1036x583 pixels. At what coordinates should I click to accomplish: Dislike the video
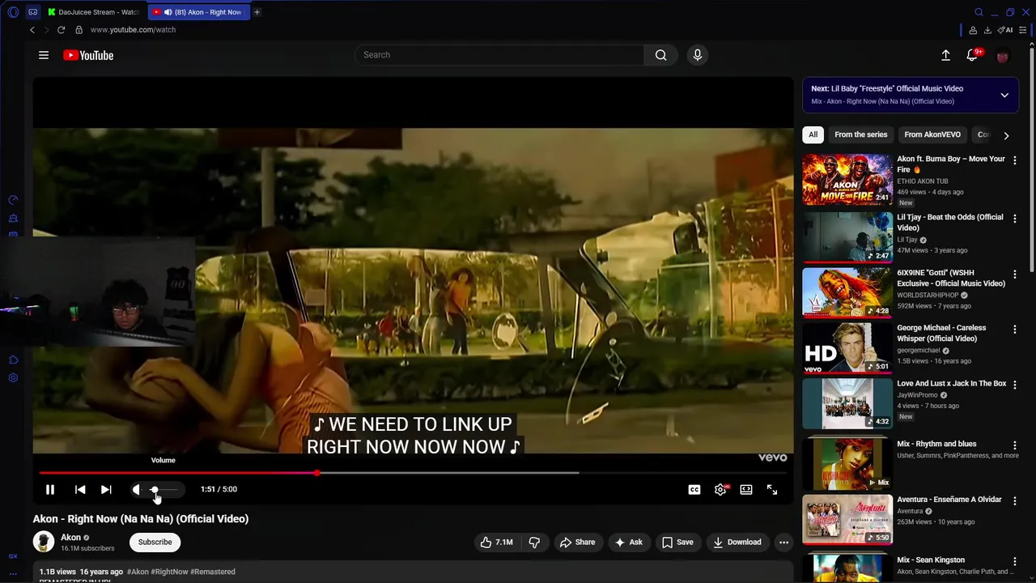click(x=534, y=543)
